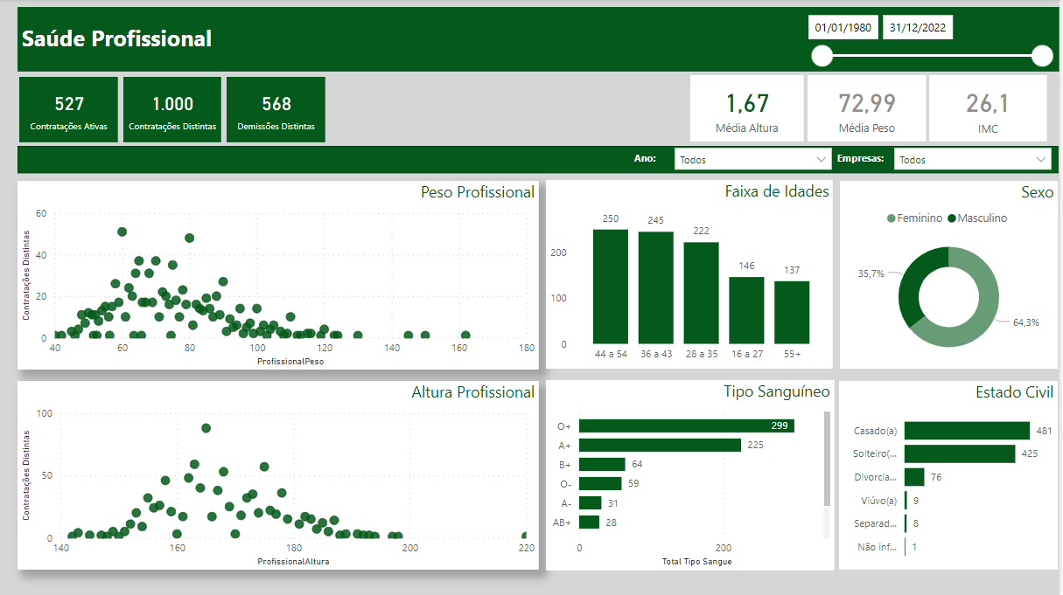Click the end date field 31/12/2022

tap(918, 28)
